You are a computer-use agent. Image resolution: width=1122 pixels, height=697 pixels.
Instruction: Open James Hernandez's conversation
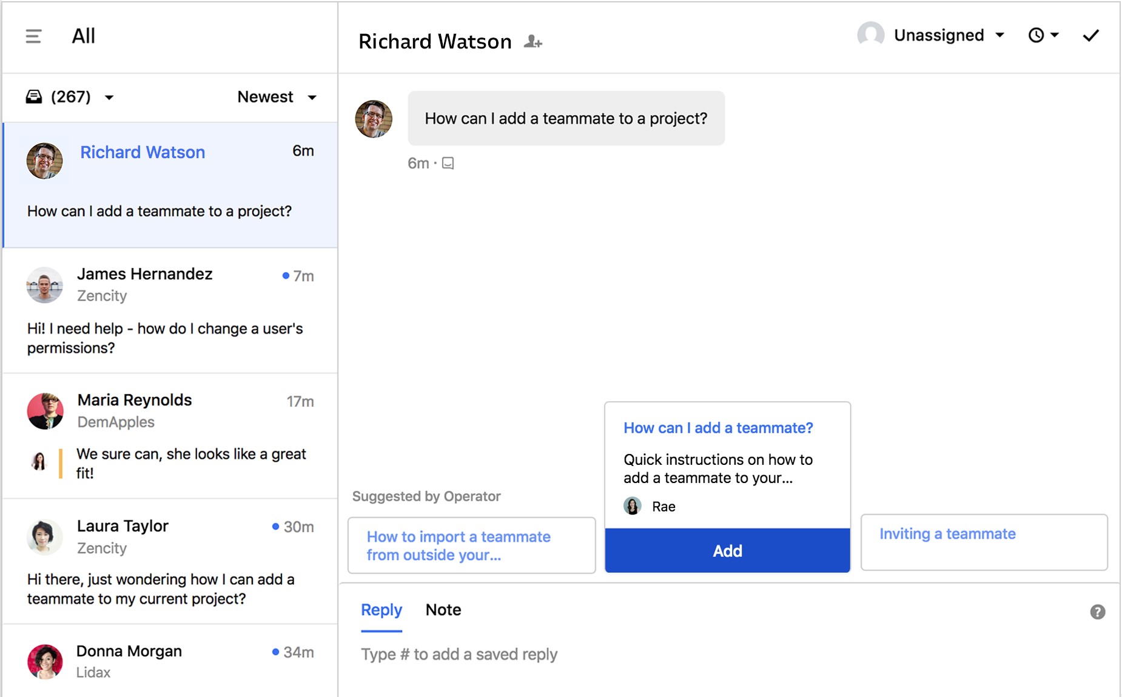tap(169, 309)
